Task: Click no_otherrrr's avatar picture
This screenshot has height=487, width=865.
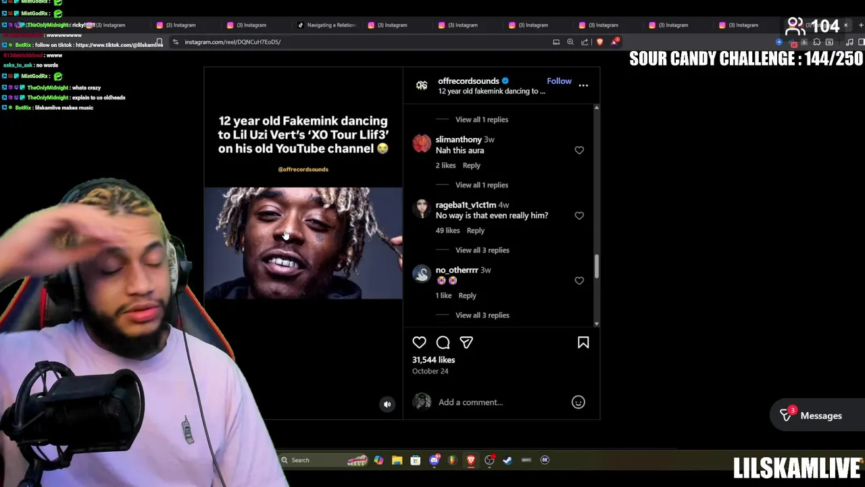Action: click(x=422, y=274)
